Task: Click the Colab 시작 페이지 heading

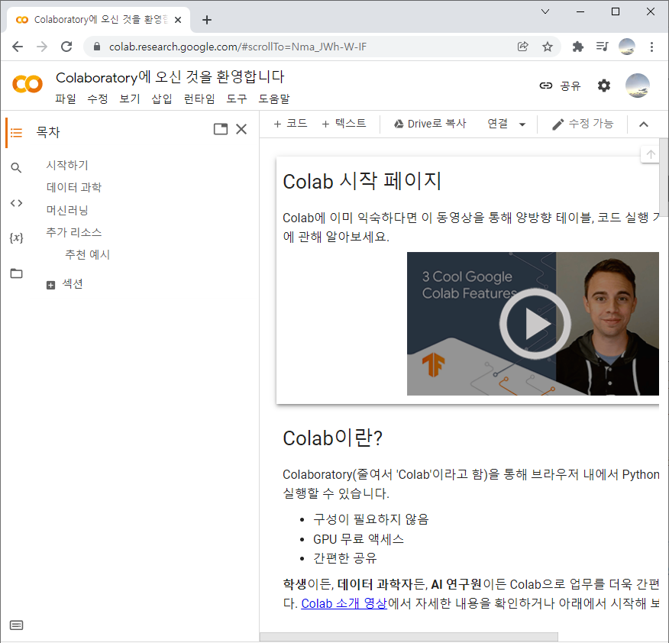Action: tap(362, 181)
